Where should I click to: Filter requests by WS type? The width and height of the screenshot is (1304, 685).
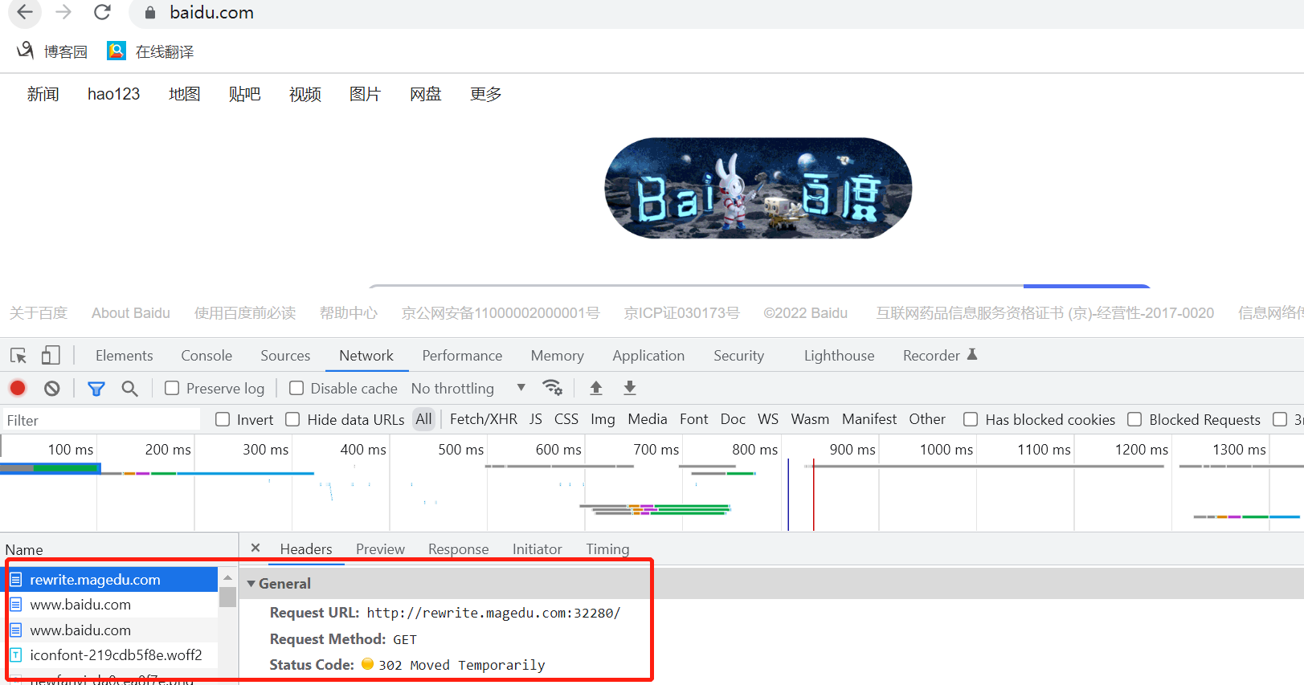tap(768, 419)
